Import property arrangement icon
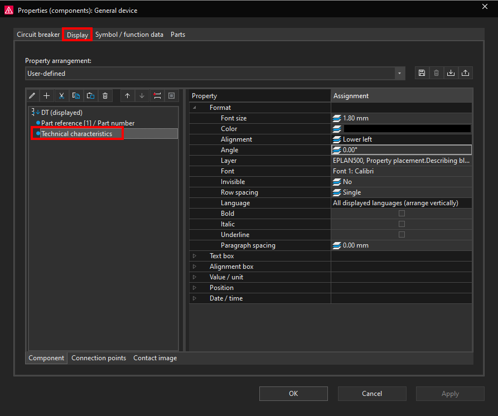The height and width of the screenshot is (416, 498). 451,73
